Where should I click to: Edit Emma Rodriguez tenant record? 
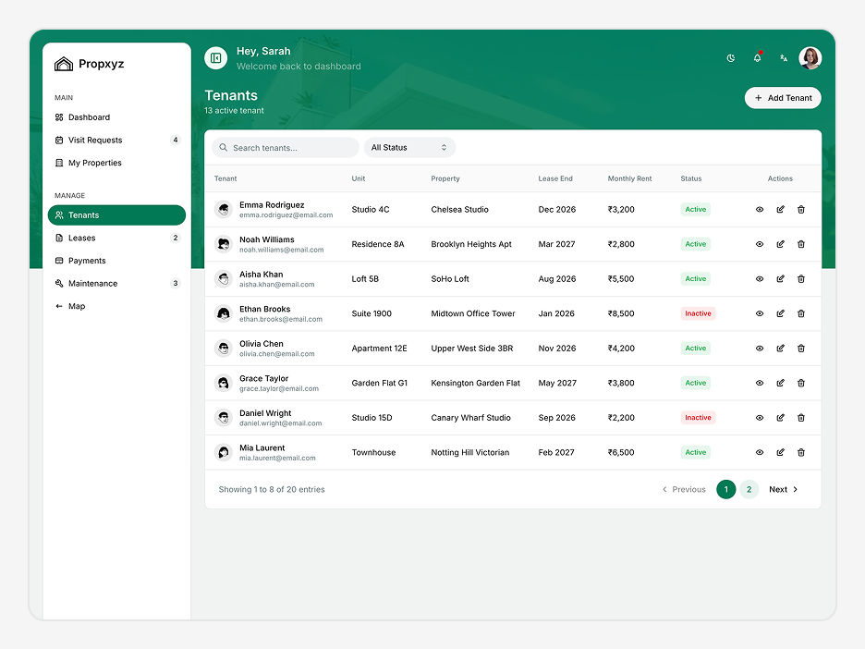(x=781, y=209)
